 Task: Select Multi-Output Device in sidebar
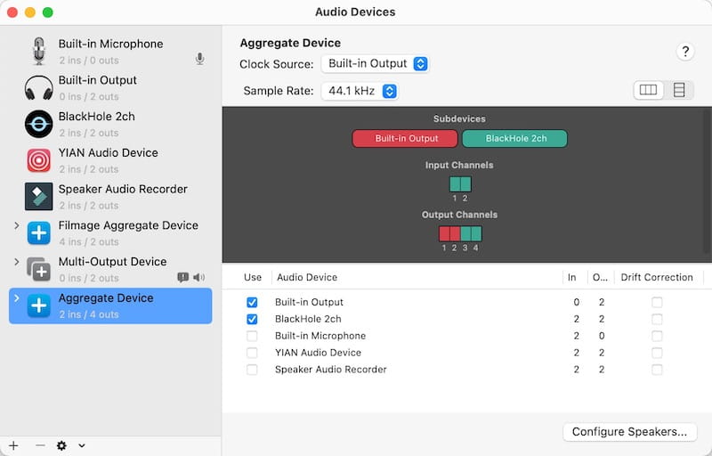pyautogui.click(x=112, y=262)
